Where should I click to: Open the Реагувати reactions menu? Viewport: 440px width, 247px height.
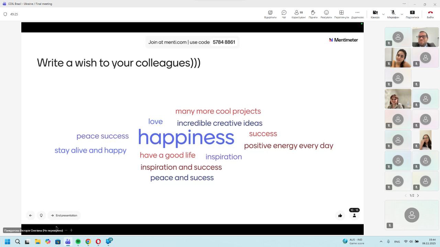pyautogui.click(x=326, y=13)
